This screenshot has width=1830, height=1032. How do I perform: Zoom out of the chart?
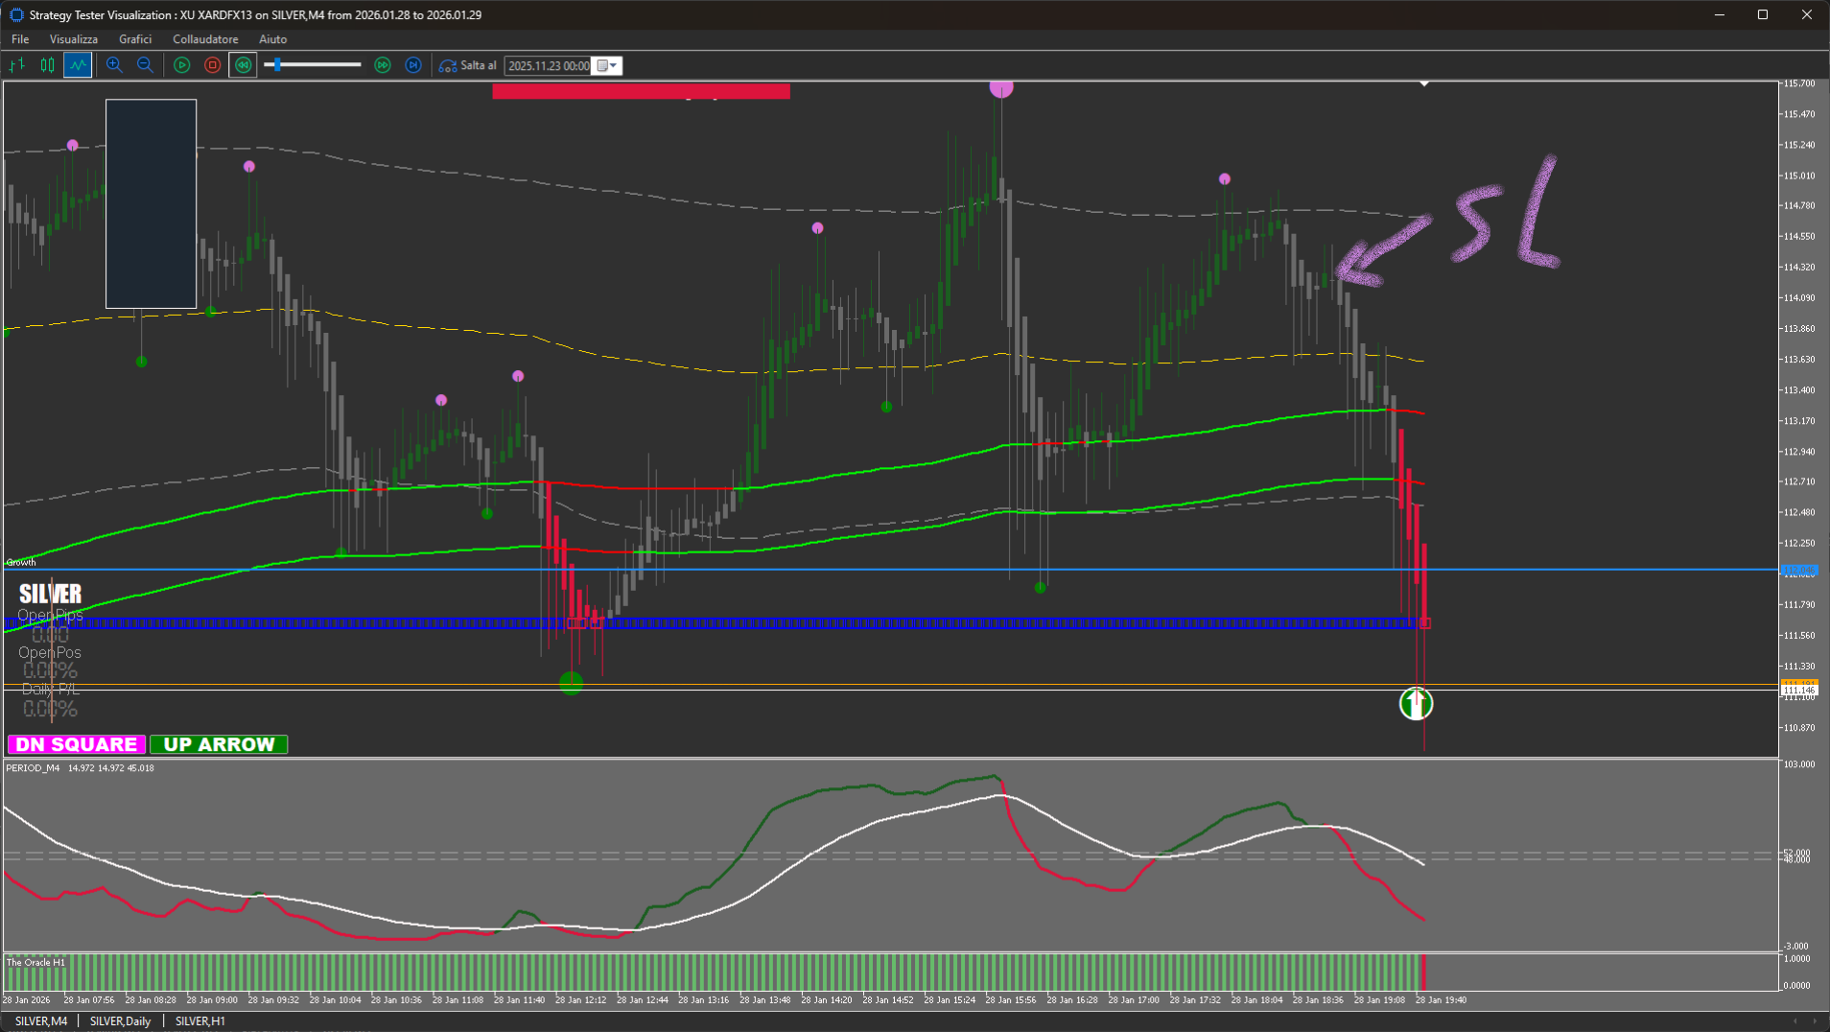145,65
